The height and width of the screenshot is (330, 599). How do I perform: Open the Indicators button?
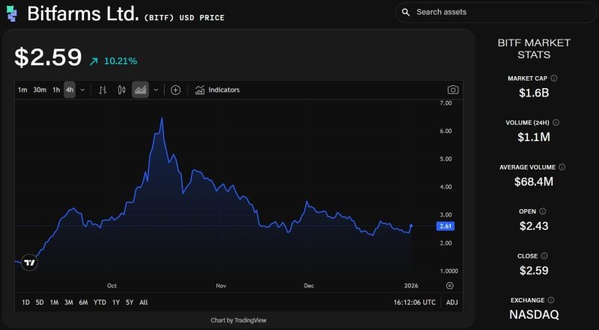coord(217,90)
